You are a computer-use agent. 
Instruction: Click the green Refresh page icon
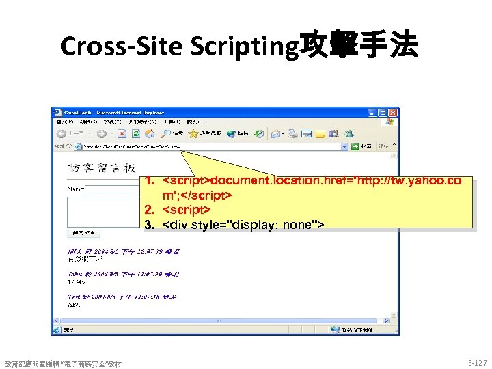point(136,134)
